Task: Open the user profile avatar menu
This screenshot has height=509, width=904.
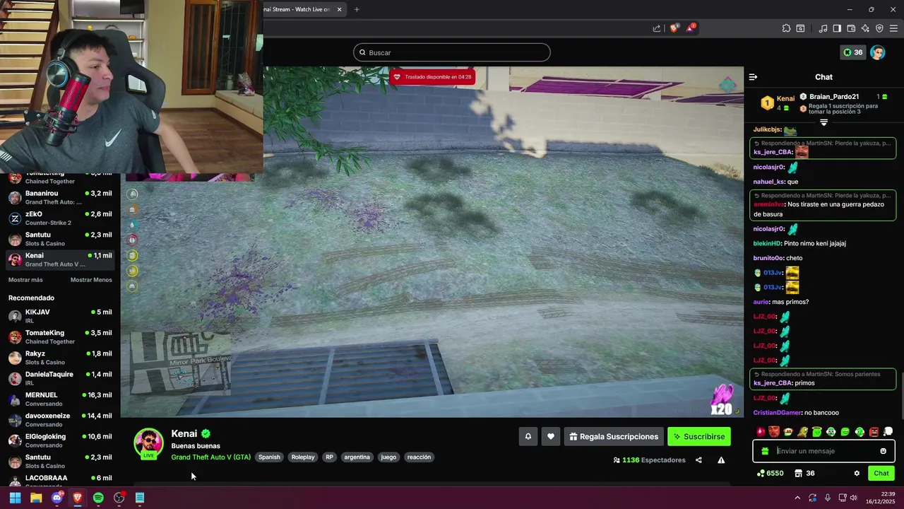Action: click(x=878, y=52)
